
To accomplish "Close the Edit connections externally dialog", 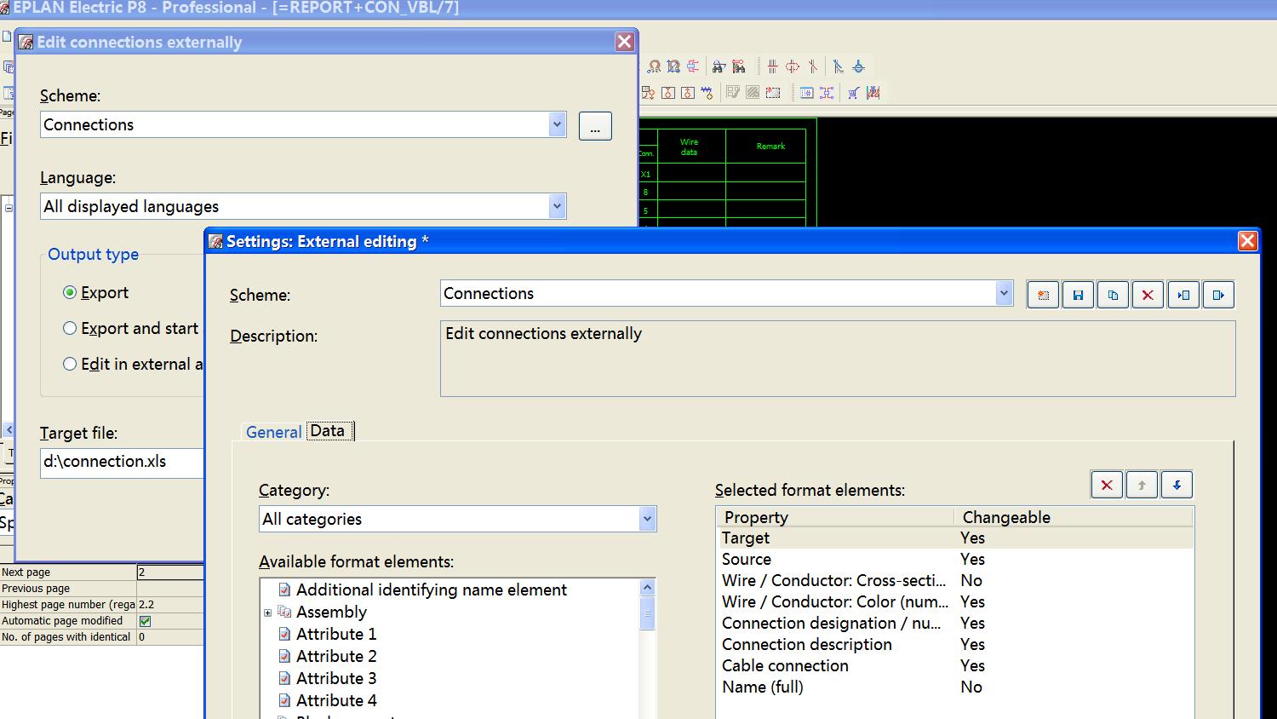I will [x=624, y=42].
